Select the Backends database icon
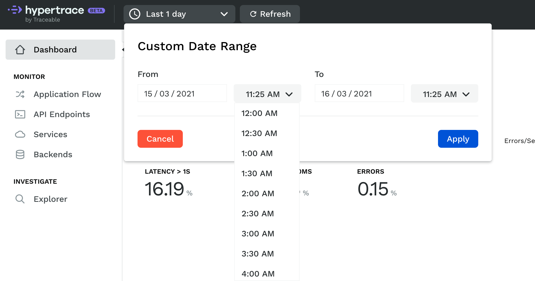The image size is (535, 281). [x=20, y=154]
